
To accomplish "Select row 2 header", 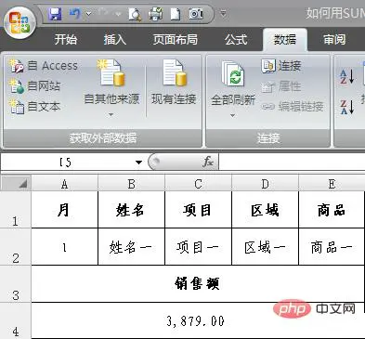I will (x=16, y=247).
